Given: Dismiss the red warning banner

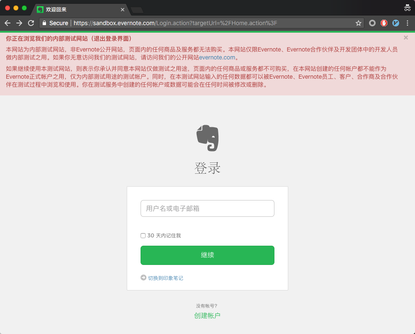Looking at the screenshot, I should [x=406, y=38].
